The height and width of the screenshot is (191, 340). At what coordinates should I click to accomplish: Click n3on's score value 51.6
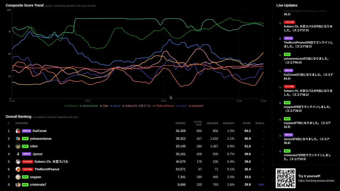[248, 146]
